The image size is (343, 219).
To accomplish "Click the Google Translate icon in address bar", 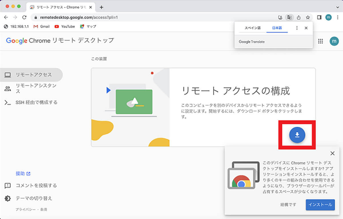I will [290, 17].
